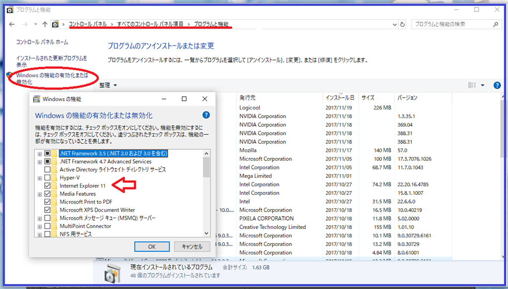
Task: Select Microsoft Print to PDF feature label
Action: (86, 202)
